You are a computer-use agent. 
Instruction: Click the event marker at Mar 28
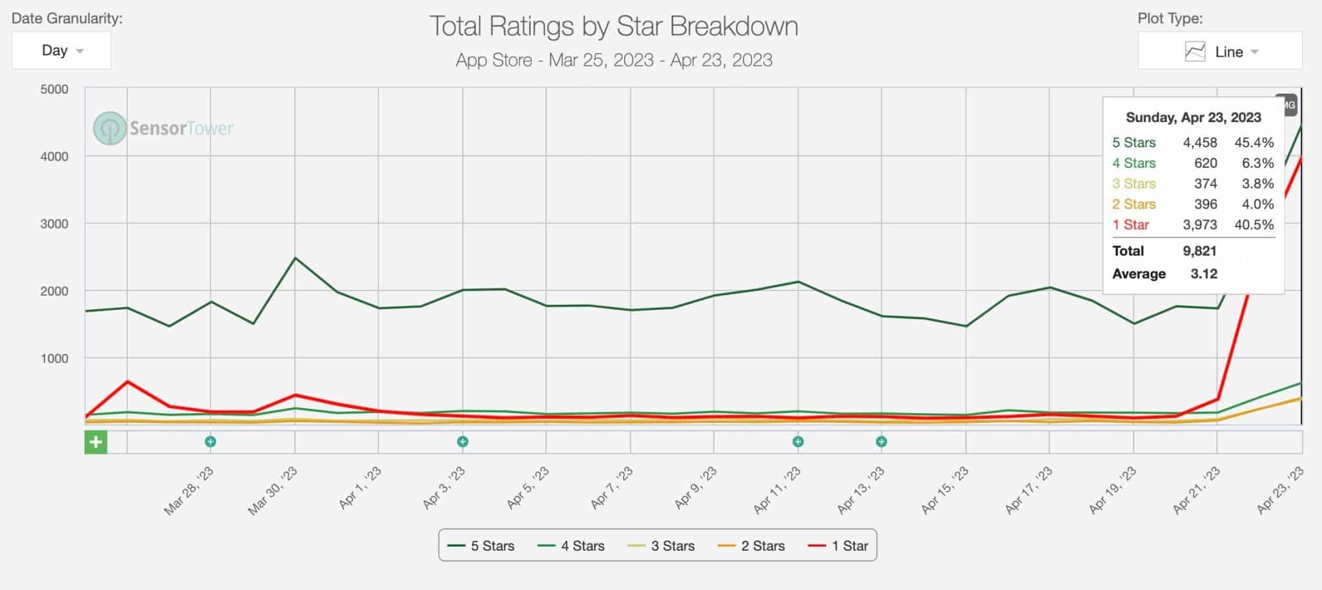(x=210, y=442)
